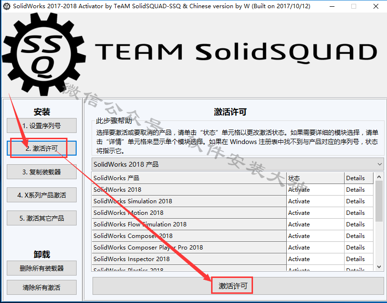Click the SolidWorks 产品 column header

189,178
